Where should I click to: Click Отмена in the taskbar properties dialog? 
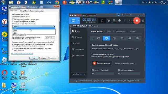click(44, 58)
